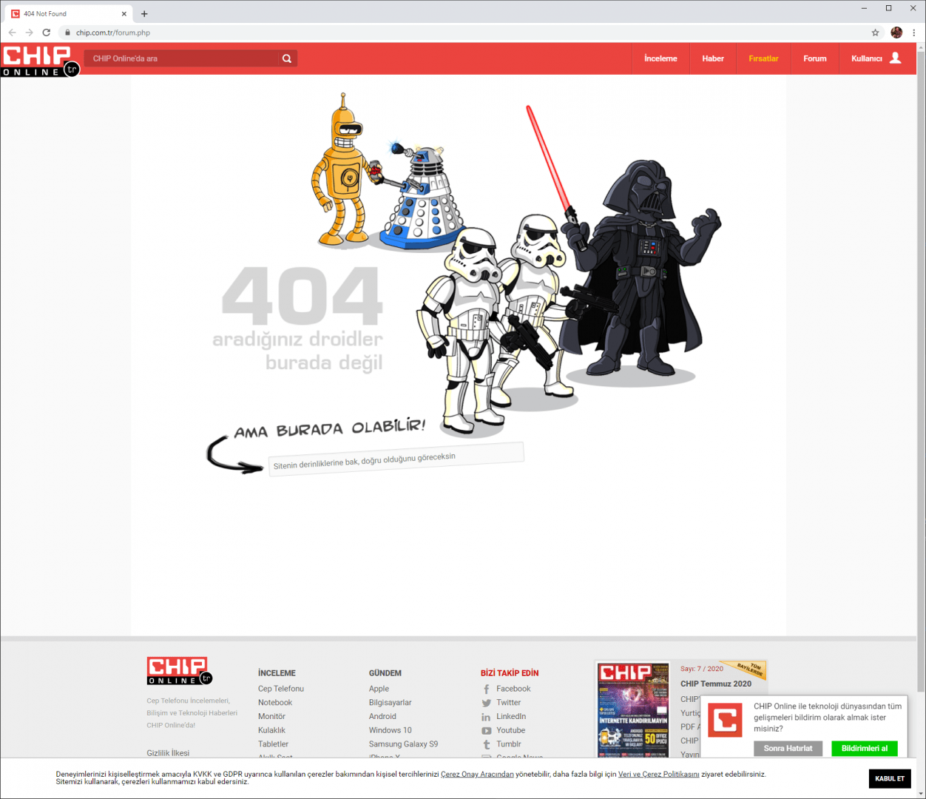Reload the page with refresh icon

[47, 33]
